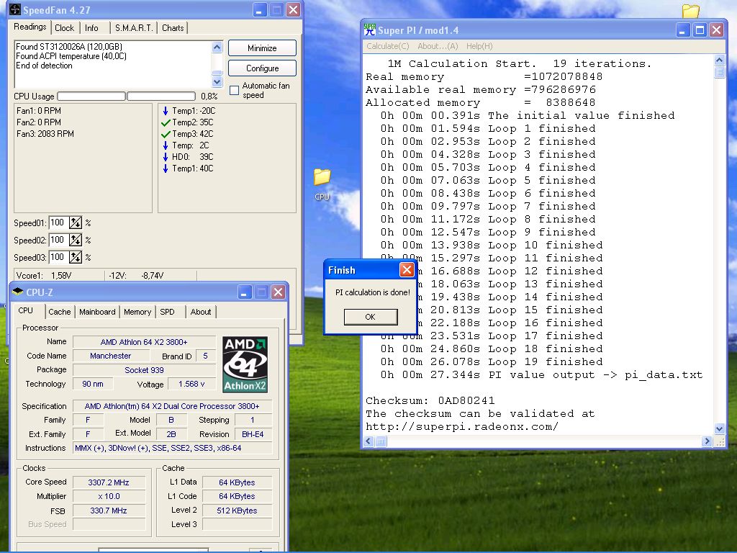This screenshot has width=737, height=553.
Task: Click the green check icon beside Temp2: 35C
Action: pyautogui.click(x=166, y=122)
